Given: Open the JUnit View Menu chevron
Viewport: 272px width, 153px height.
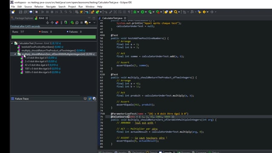Looking at the screenshot, I should [94, 23].
